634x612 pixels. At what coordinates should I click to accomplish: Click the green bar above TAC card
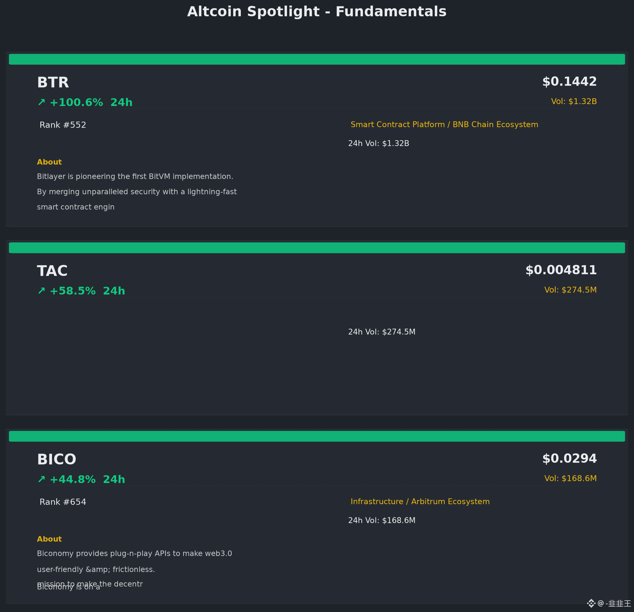tap(317, 248)
